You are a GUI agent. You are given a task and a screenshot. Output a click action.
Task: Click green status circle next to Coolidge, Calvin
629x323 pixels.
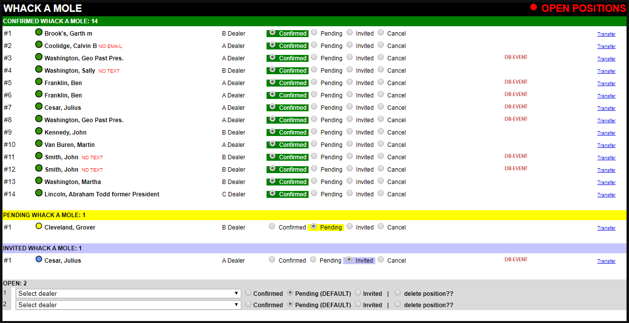tap(39, 45)
